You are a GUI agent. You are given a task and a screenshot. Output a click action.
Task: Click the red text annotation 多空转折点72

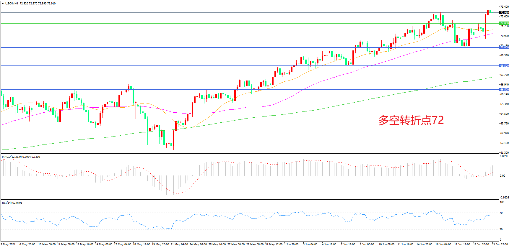(x=411, y=120)
